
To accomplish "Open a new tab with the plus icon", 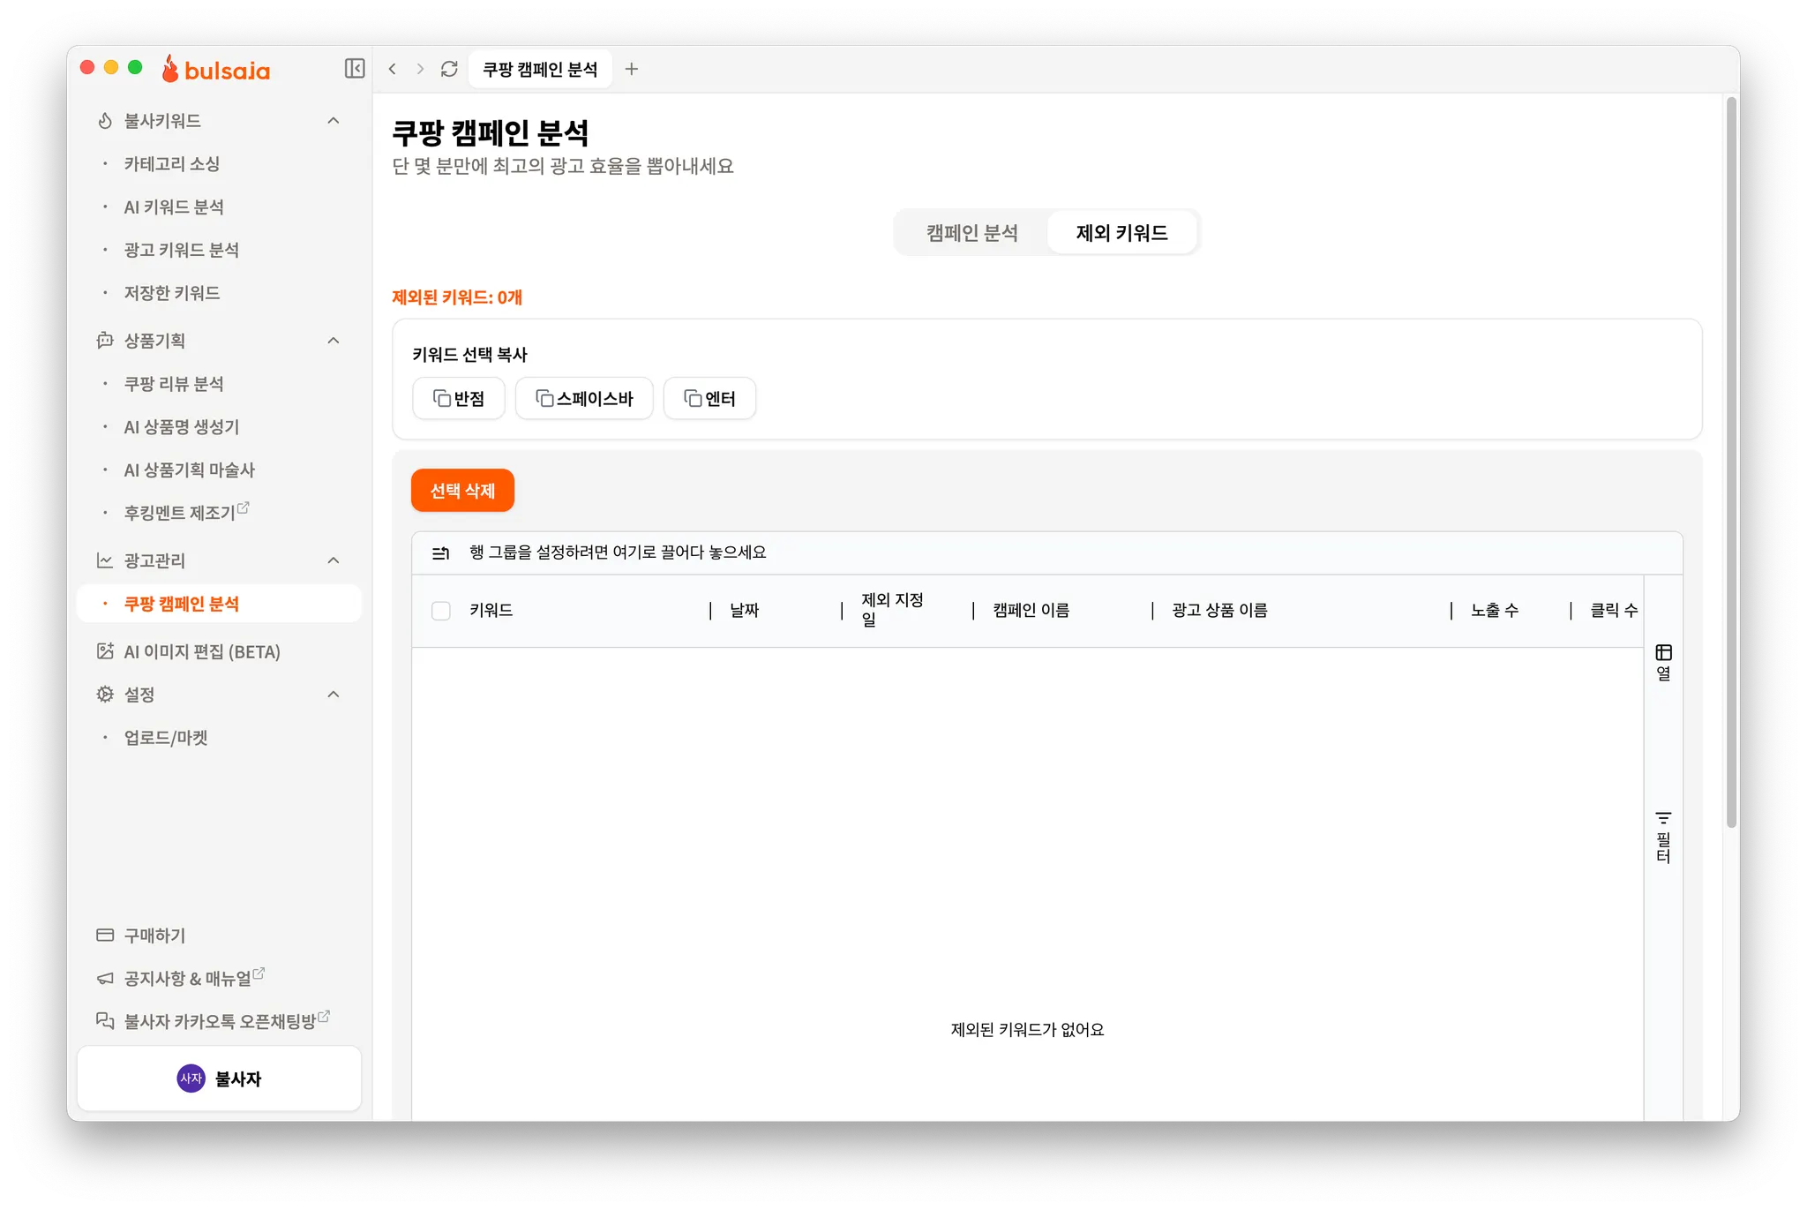I will point(632,69).
